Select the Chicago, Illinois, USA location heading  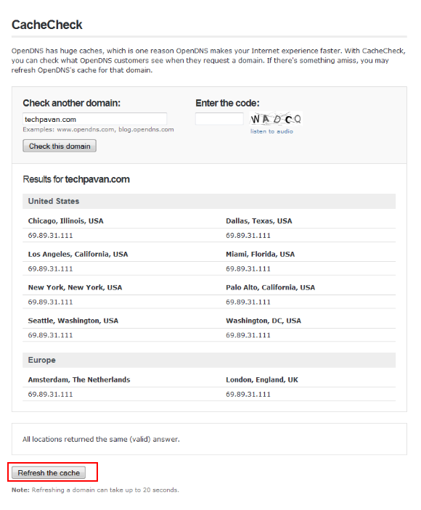pyautogui.click(x=66, y=221)
